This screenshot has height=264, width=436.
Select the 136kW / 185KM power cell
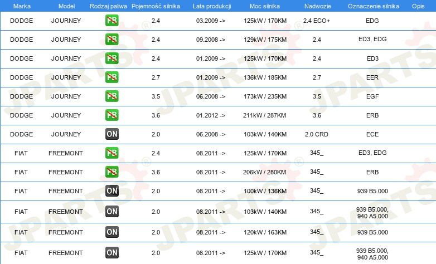[x=265, y=77]
